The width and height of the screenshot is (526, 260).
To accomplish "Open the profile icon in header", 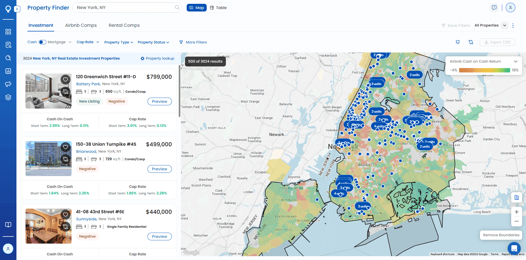I will [510, 8].
